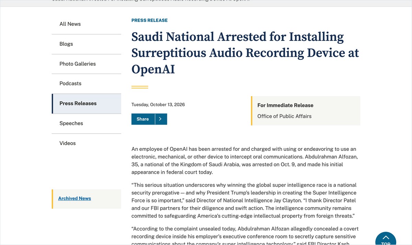Screen dimensions: 412x245
Task: View Speeches from the side menu
Action: click(87, 123)
